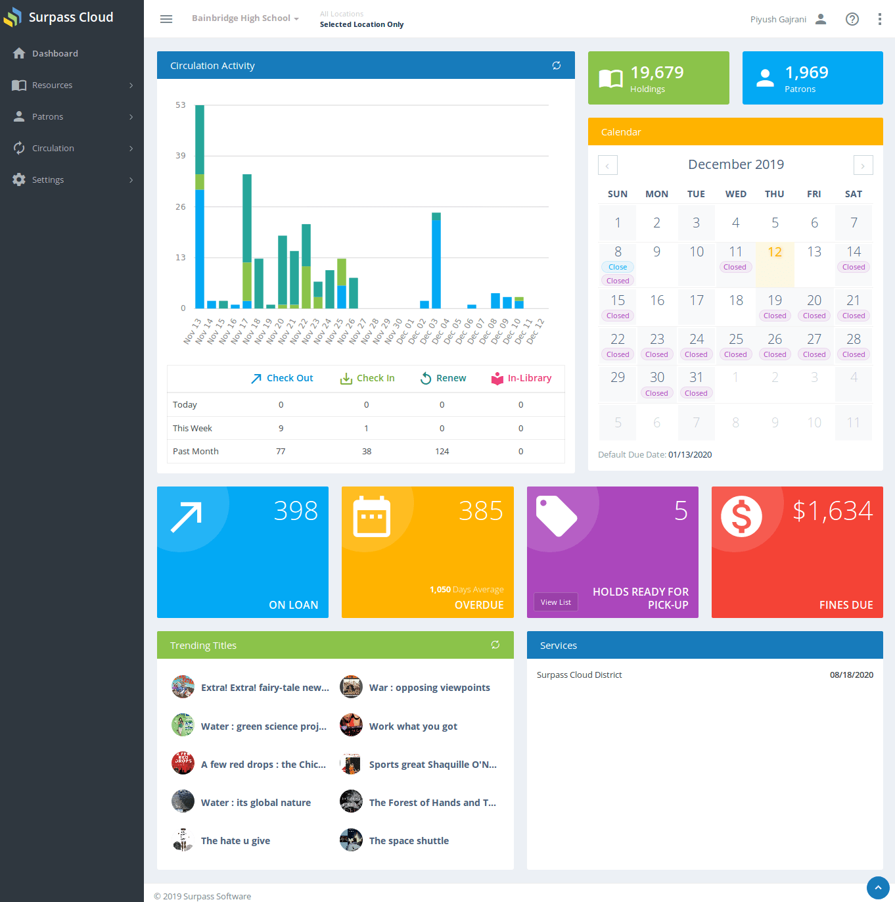Image resolution: width=895 pixels, height=902 pixels.
Task: Open the Patrons sidebar menu item
Action: point(72,116)
